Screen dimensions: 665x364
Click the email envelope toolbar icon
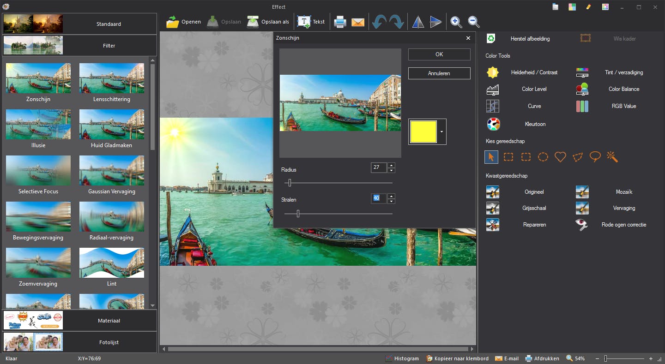358,22
